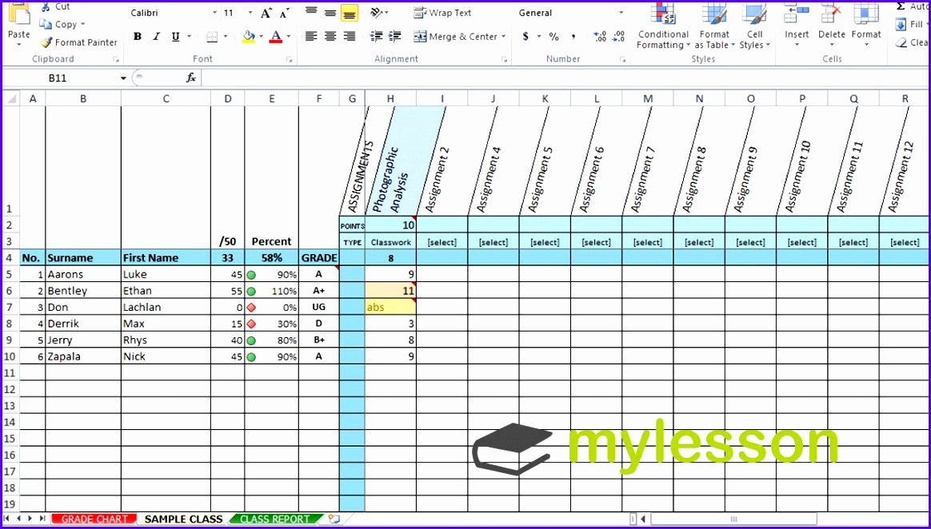
Task: Select cell with surname Bentley
Action: (83, 291)
